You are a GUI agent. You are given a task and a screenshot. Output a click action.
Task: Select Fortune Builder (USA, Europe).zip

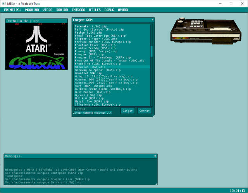point(112,42)
